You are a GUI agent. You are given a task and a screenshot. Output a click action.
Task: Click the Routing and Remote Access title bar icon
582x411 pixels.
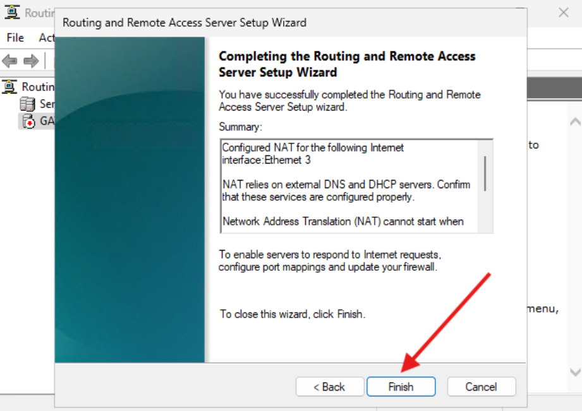(x=11, y=13)
